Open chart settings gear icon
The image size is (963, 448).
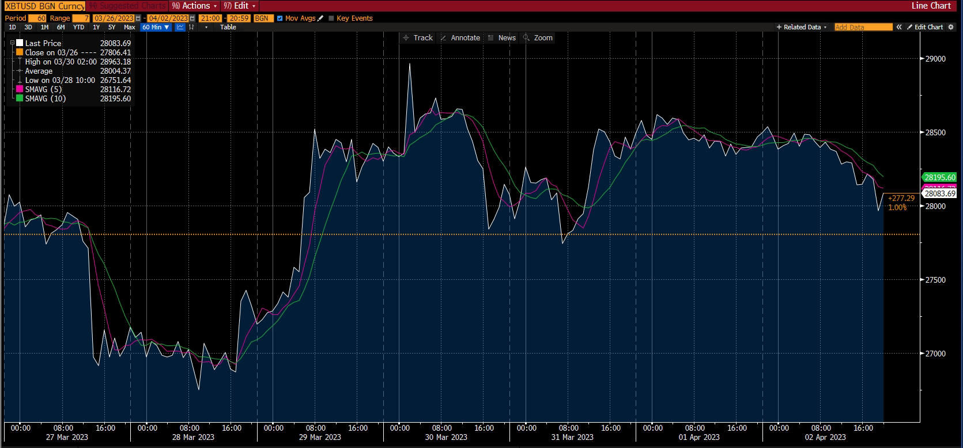point(951,27)
